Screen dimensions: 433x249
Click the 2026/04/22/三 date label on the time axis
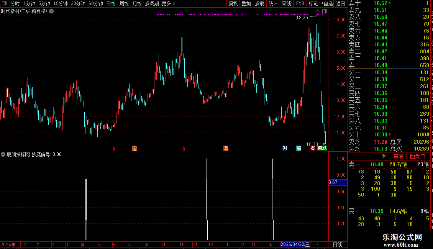coord(295,244)
